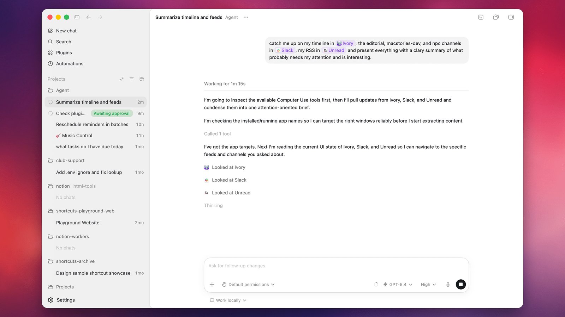Open the projects filter icon
This screenshot has width=565, height=317.
click(x=131, y=79)
